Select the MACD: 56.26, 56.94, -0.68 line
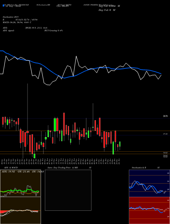 click(17, 22)
